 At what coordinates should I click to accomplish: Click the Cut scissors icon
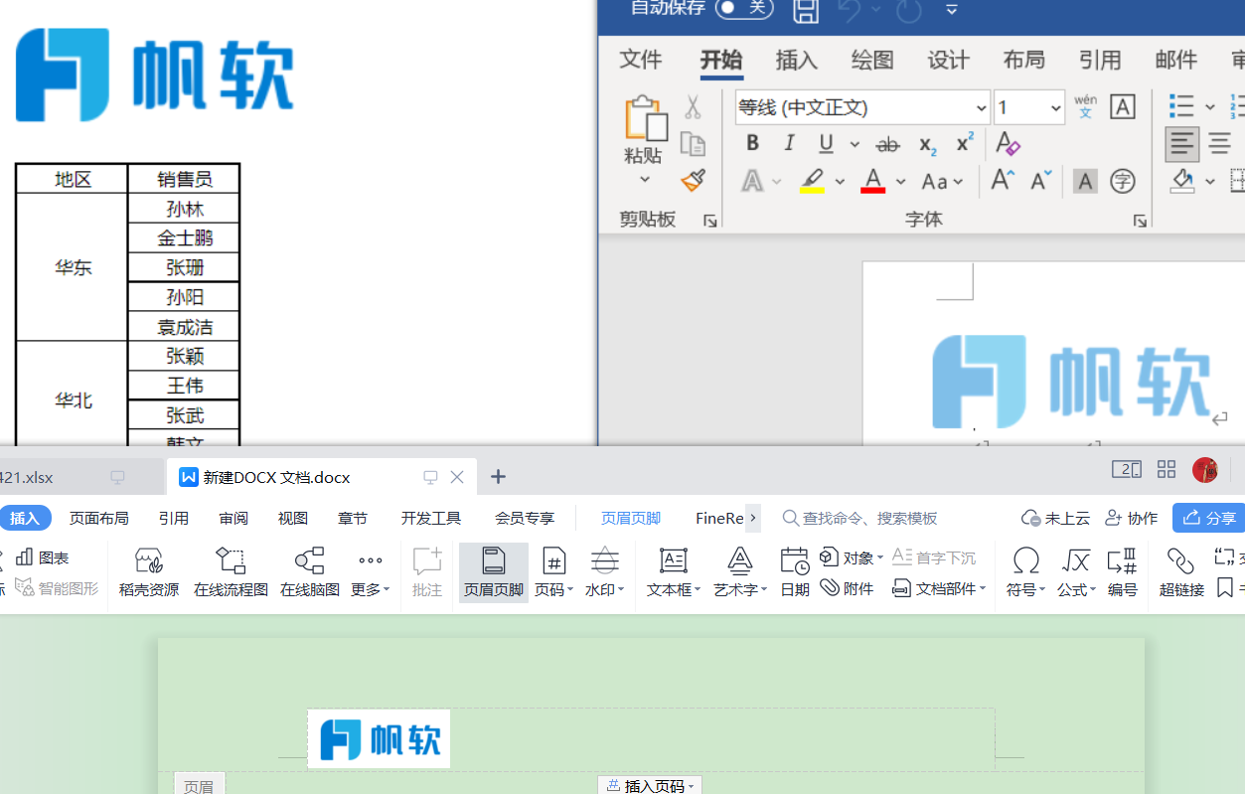[x=693, y=106]
